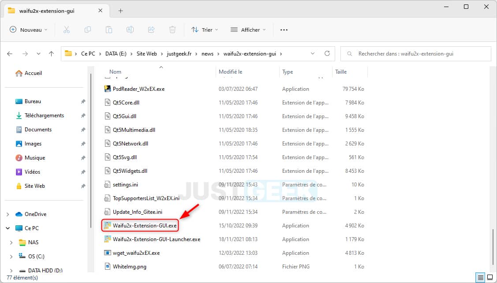Collapse the Ce PC tree node
The image size is (497, 283).
[8, 228]
